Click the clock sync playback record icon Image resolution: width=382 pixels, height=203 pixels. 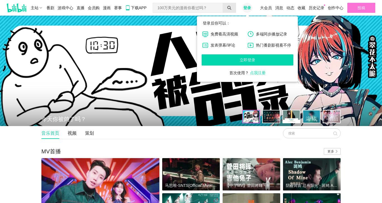click(x=251, y=34)
